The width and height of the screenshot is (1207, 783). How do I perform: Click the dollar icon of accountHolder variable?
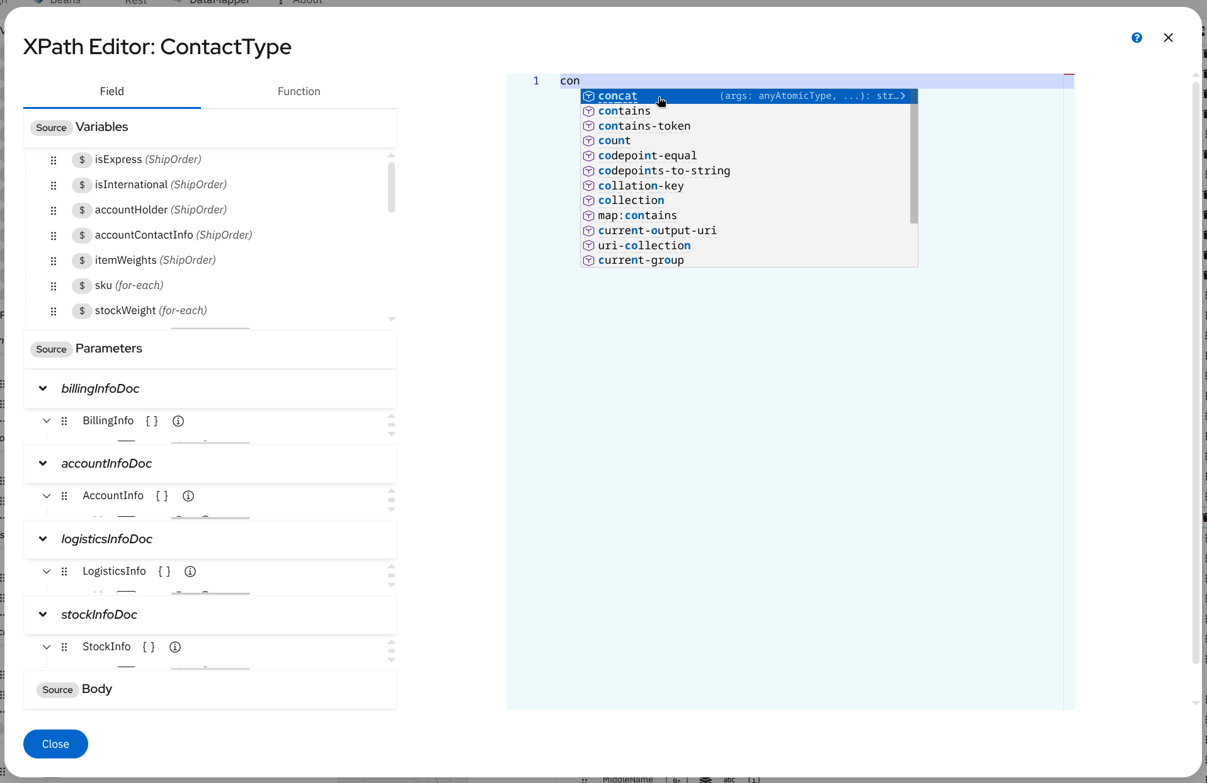coord(82,210)
